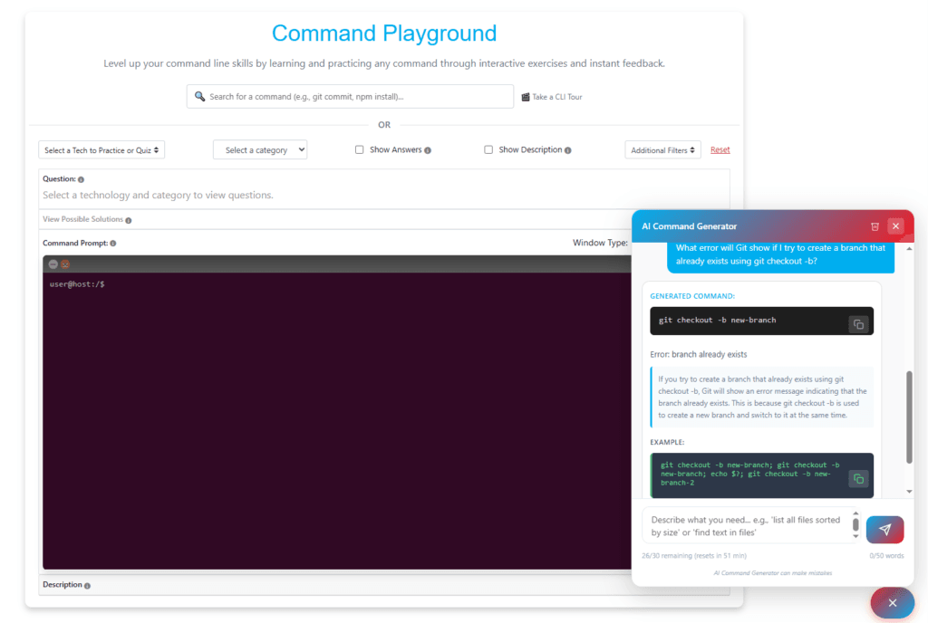The height and width of the screenshot is (623, 928).
Task: Click the red Reset link
Action: [x=720, y=150]
